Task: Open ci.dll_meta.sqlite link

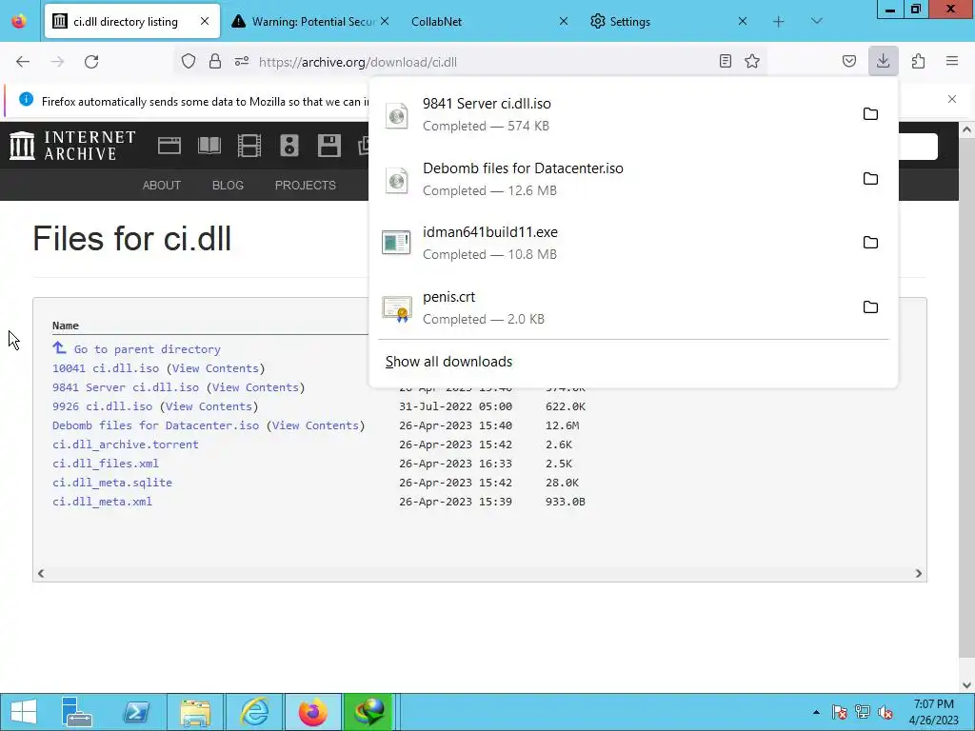Action: pos(112,483)
